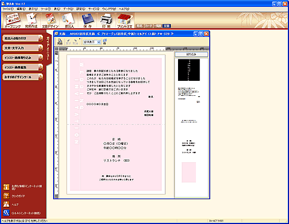
Task: Click the イラスト・画像取り込み guide button
Action: 23,58
